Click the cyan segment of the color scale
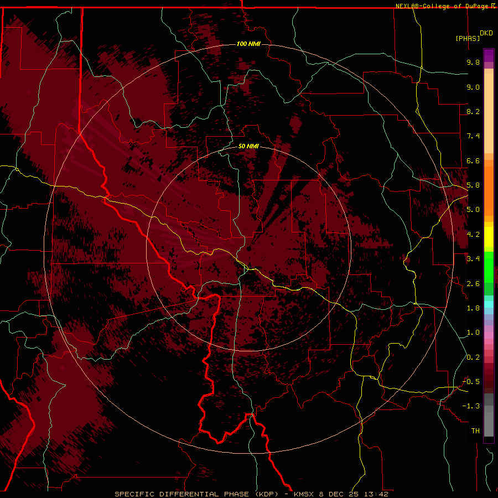This screenshot has height=498, width=498. pos(489,304)
